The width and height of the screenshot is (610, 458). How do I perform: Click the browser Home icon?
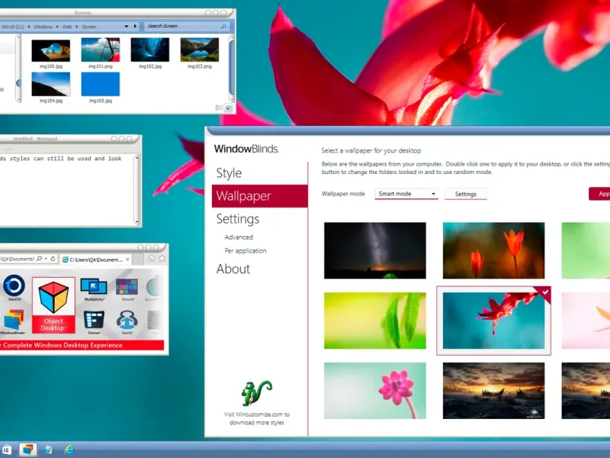pyautogui.click(x=151, y=259)
